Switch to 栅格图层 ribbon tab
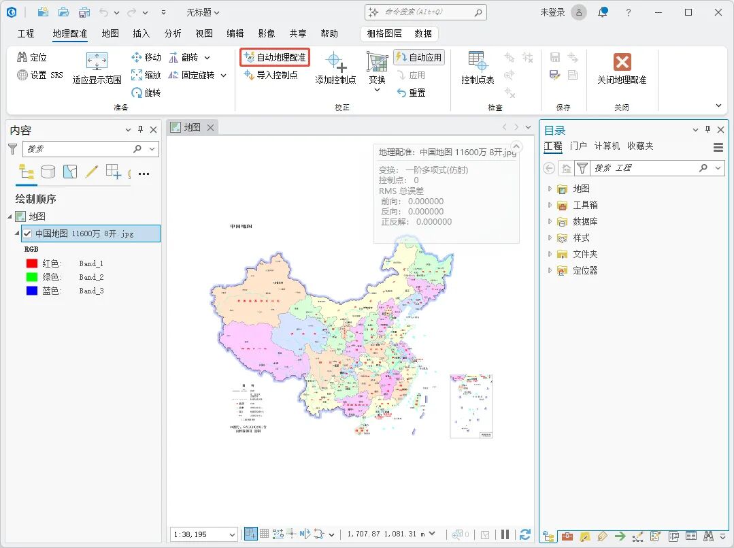 point(384,34)
